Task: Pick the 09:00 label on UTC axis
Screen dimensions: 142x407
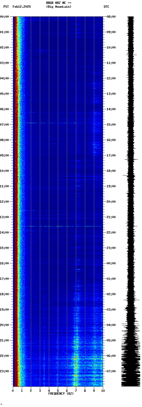Action: (111, 32)
